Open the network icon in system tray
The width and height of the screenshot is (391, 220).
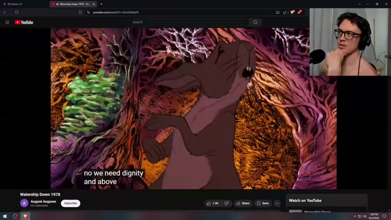pyautogui.click(x=360, y=216)
